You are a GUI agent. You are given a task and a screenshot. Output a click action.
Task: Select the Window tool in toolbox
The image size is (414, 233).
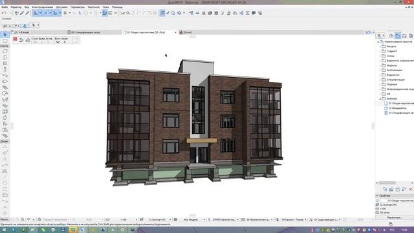click(x=5, y=63)
